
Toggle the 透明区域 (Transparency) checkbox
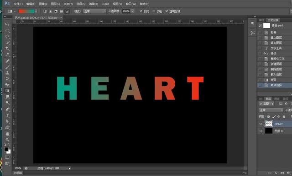[x=167, y=11]
